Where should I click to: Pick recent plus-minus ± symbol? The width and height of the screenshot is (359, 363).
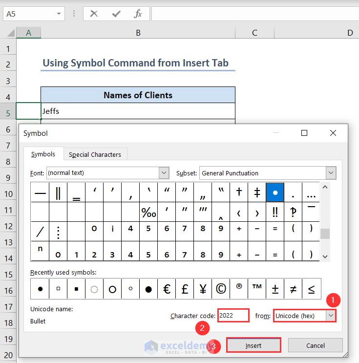[x=275, y=289]
